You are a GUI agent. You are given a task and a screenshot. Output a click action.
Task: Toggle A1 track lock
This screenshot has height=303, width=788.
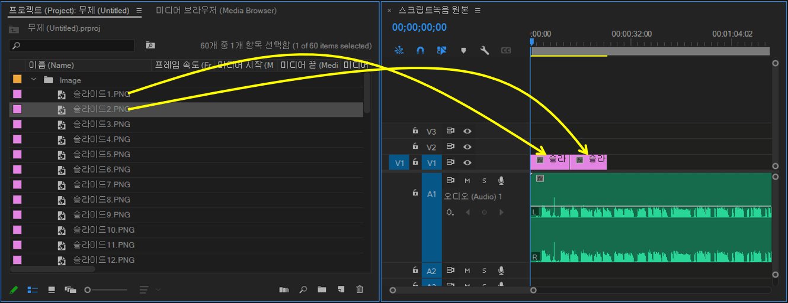(415, 193)
